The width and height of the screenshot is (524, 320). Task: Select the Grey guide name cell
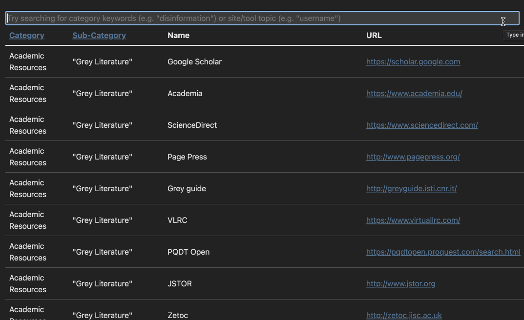point(187,188)
